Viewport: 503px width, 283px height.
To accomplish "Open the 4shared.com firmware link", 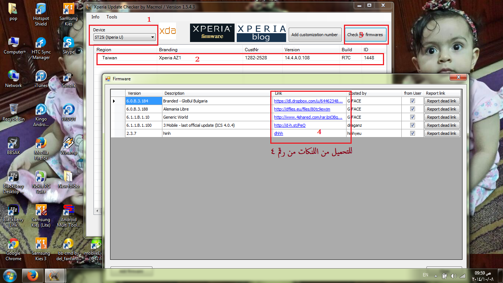I will [308, 117].
